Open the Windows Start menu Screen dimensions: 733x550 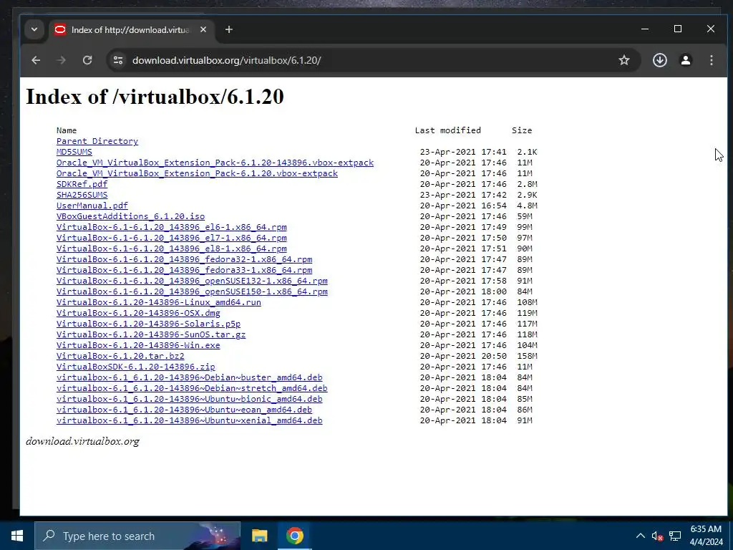[x=17, y=536]
